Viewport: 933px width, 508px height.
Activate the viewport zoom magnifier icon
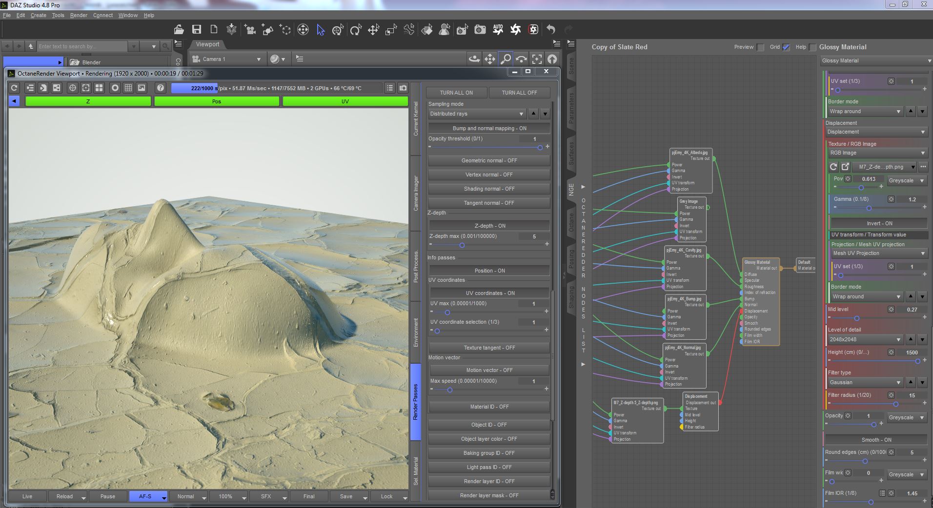[506, 59]
